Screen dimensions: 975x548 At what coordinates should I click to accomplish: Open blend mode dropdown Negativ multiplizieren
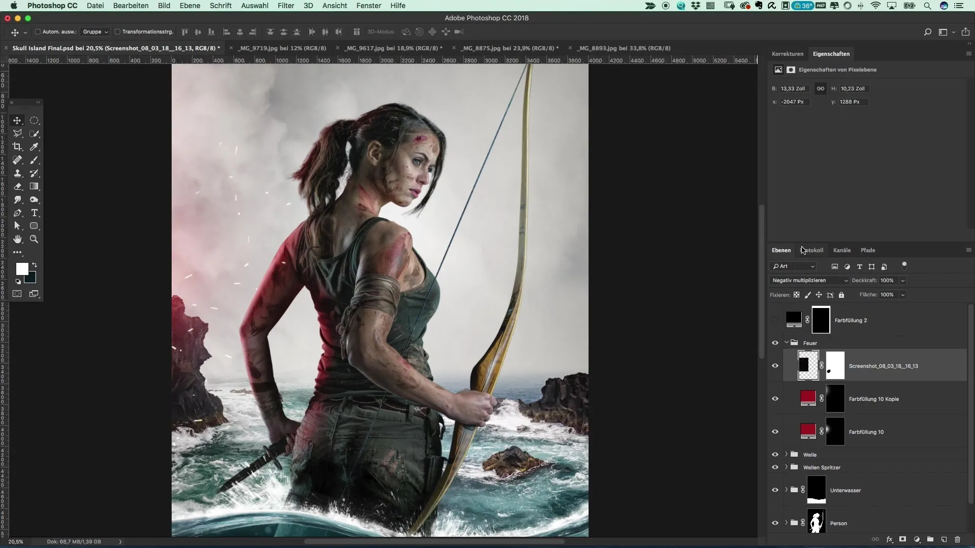point(809,281)
